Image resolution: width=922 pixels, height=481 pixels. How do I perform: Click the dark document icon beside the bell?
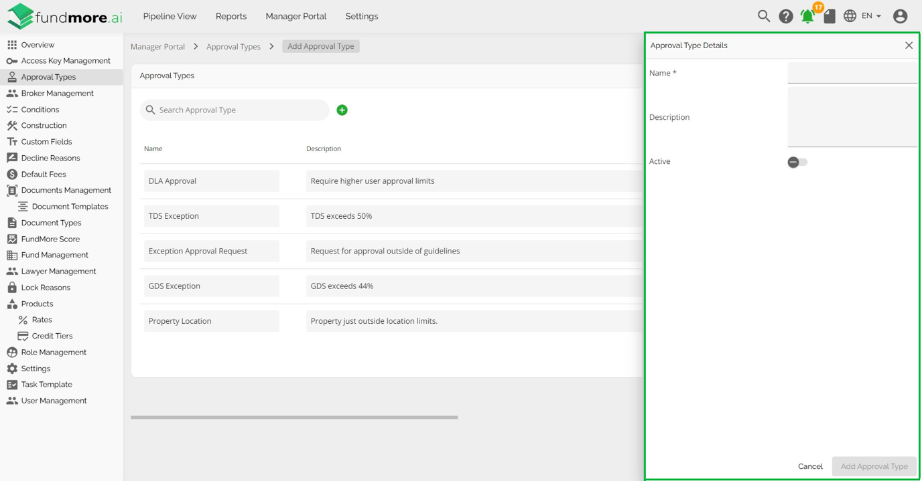click(x=830, y=17)
